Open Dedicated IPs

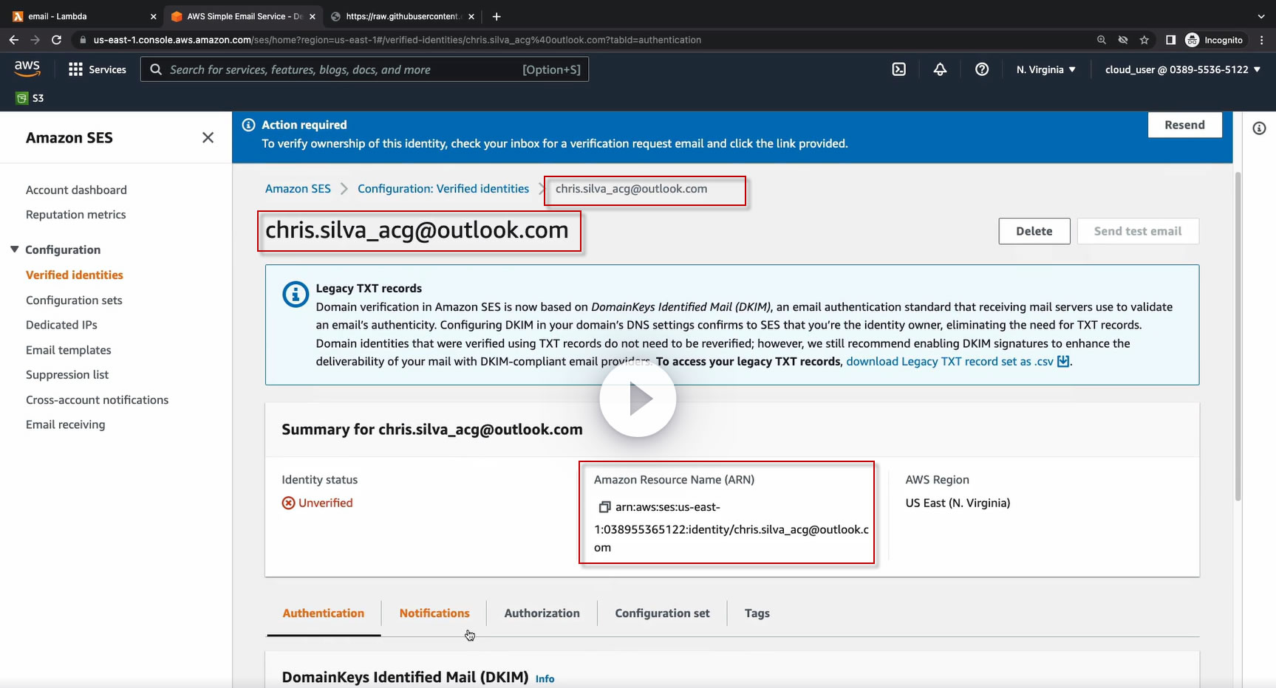point(61,325)
